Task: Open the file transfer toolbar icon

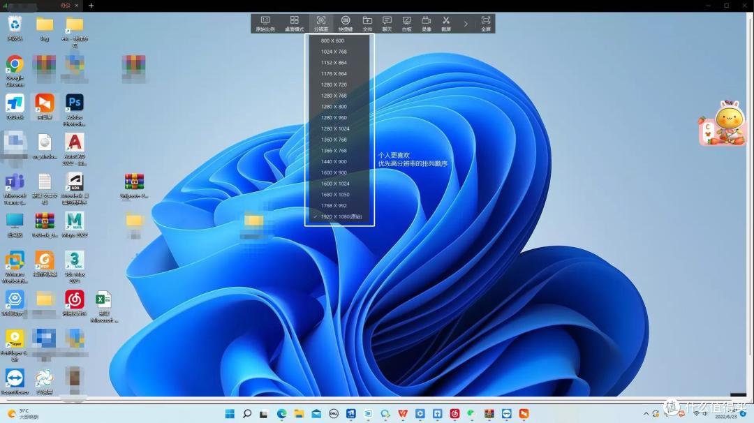Action: [367, 23]
